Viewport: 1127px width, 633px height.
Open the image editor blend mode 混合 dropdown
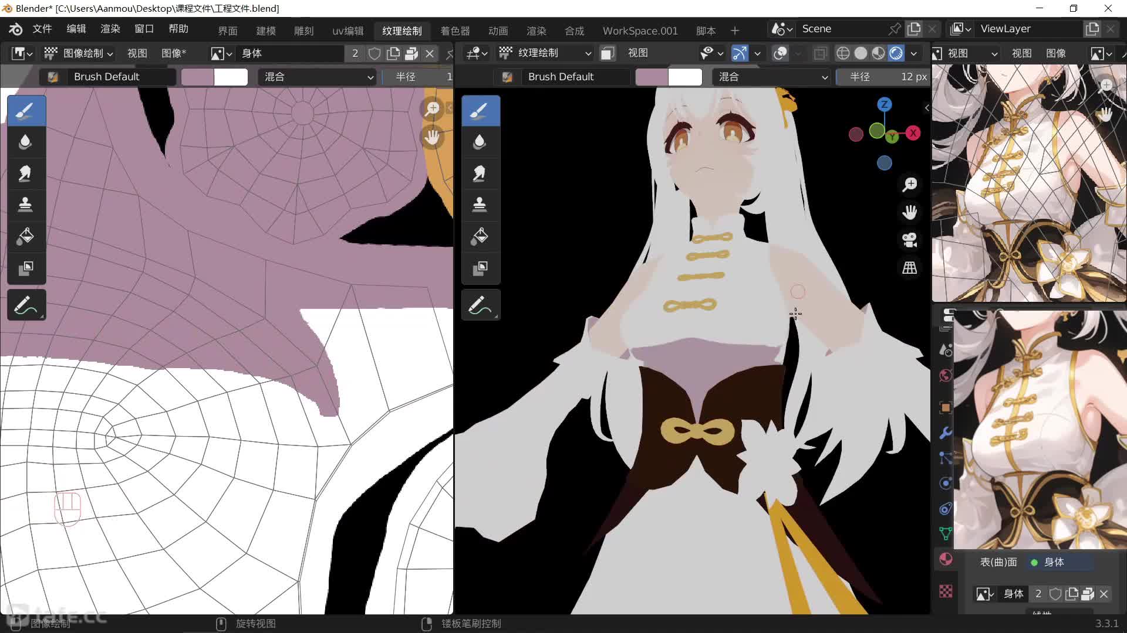pos(318,77)
